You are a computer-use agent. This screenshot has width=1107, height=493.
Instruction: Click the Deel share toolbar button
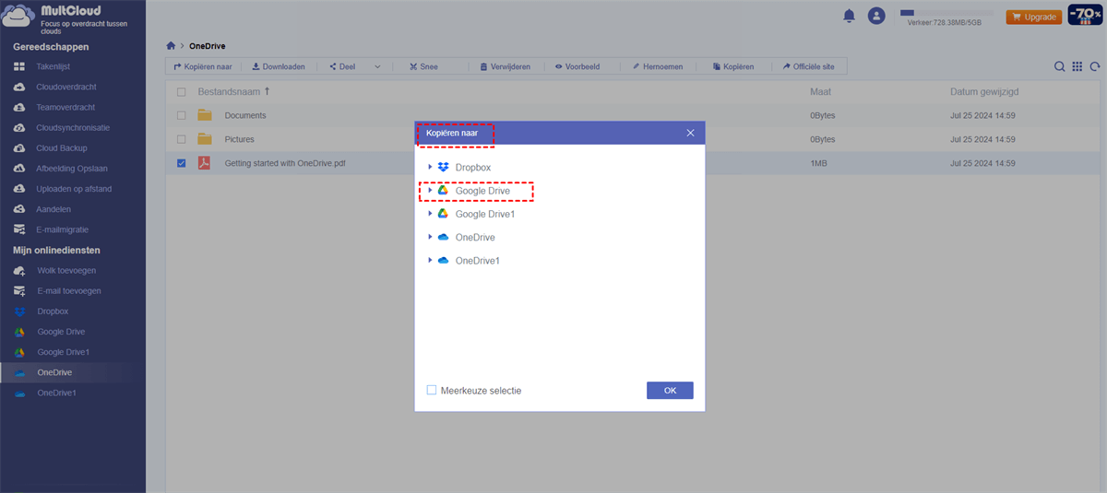[342, 66]
